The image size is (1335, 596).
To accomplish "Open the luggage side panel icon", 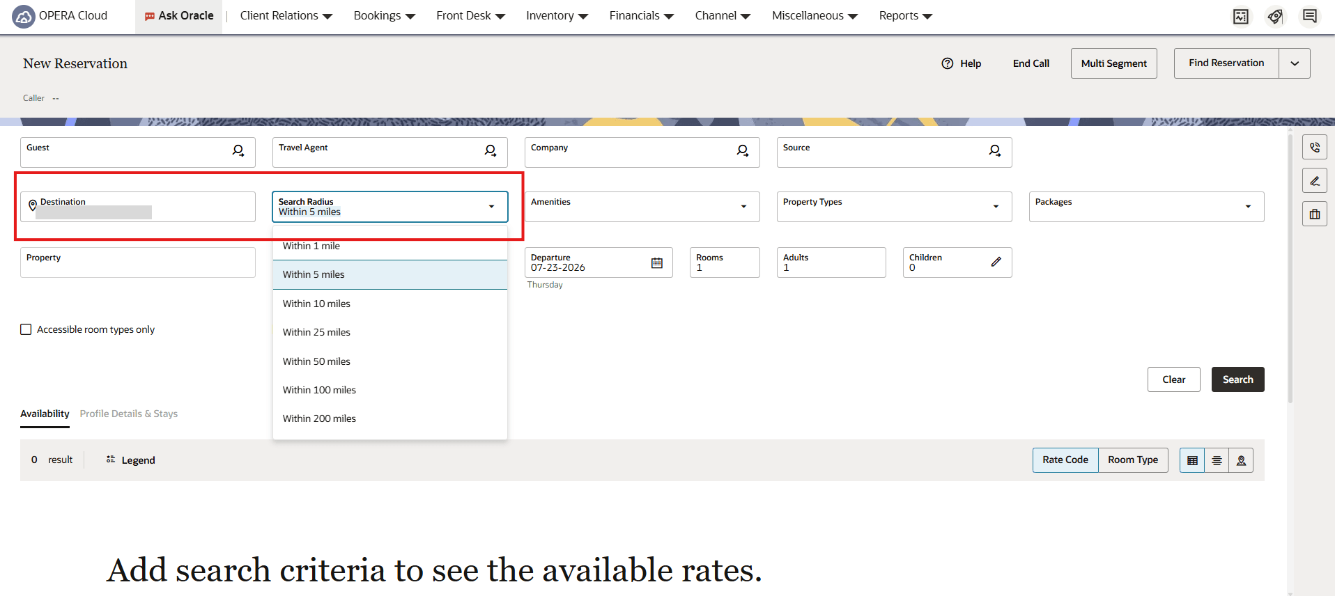I will point(1315,214).
